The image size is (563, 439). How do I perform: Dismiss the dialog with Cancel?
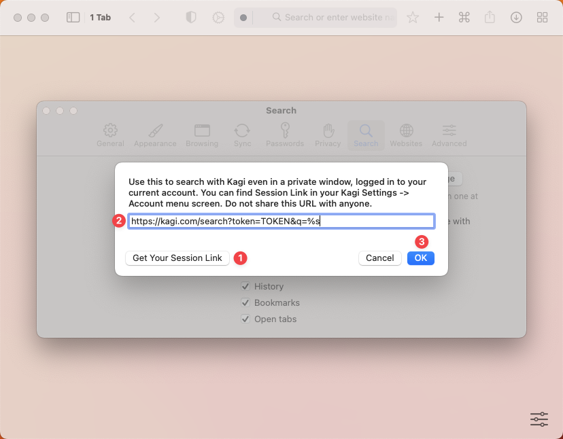coord(379,258)
